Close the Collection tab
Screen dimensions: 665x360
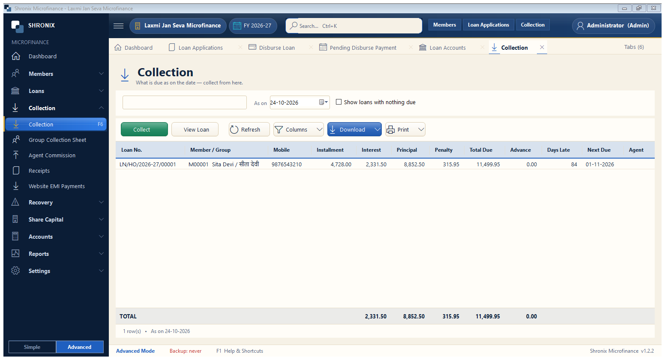tap(542, 47)
